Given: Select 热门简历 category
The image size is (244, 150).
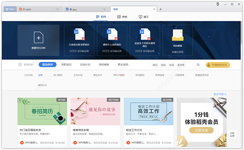Looking at the screenshot, I should [x=58, y=75].
